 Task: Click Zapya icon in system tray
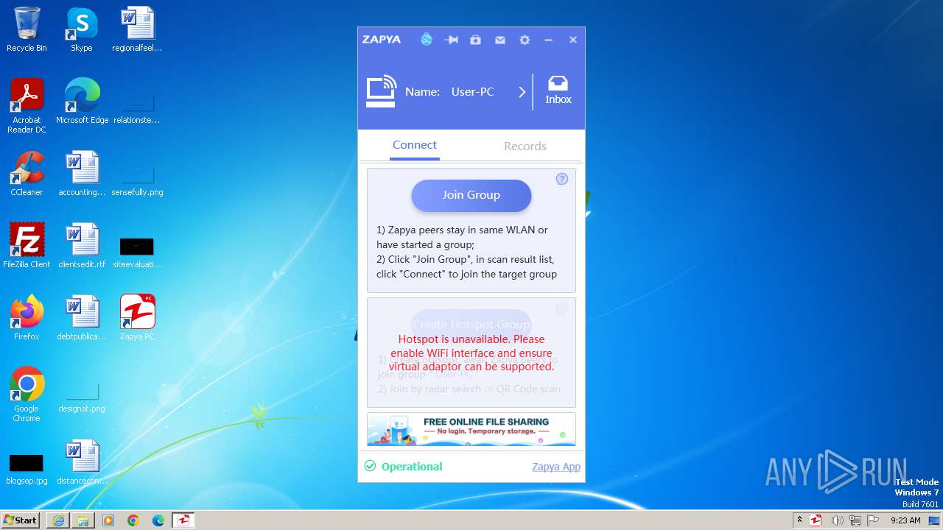pyautogui.click(x=816, y=520)
